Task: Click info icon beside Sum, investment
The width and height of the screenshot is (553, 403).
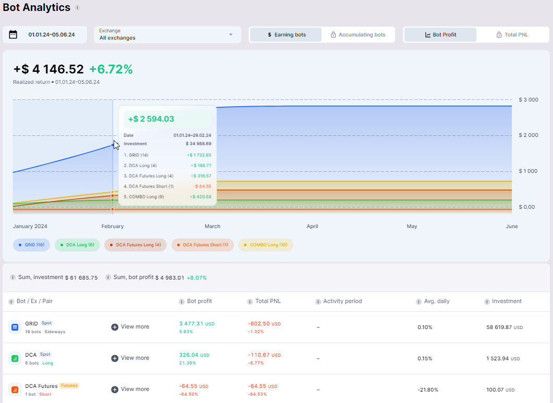Action: (x=13, y=278)
